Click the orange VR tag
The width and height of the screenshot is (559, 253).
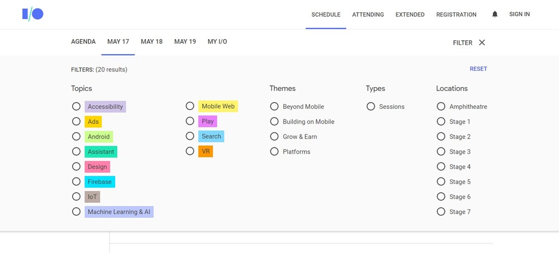click(x=206, y=151)
